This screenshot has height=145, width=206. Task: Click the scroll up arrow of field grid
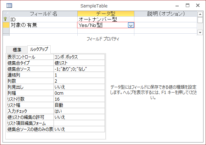[200, 14]
